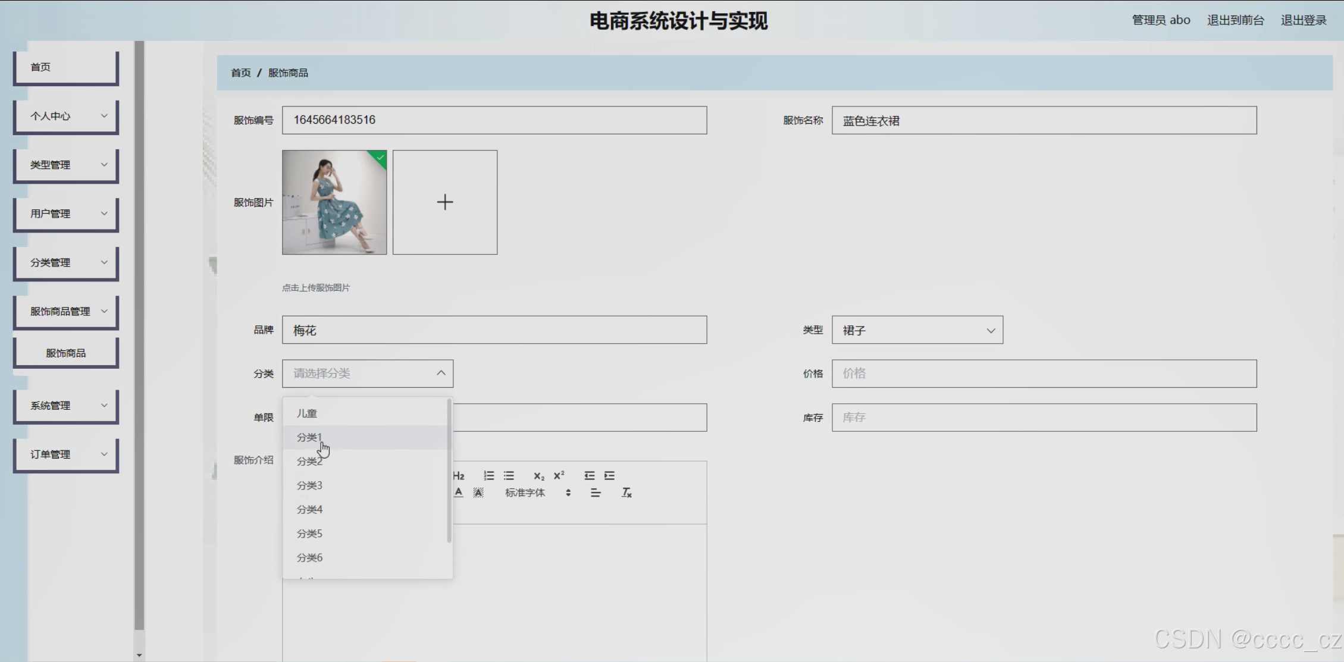1344x662 pixels.
Task: Open the text background color picker
Action: tap(478, 492)
